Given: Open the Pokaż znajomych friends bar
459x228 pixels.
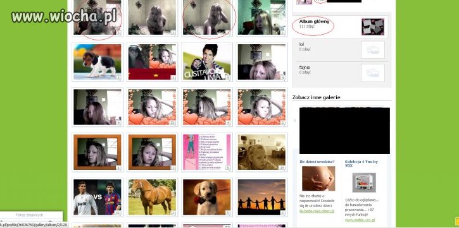Looking at the screenshot, I should [x=30, y=215].
